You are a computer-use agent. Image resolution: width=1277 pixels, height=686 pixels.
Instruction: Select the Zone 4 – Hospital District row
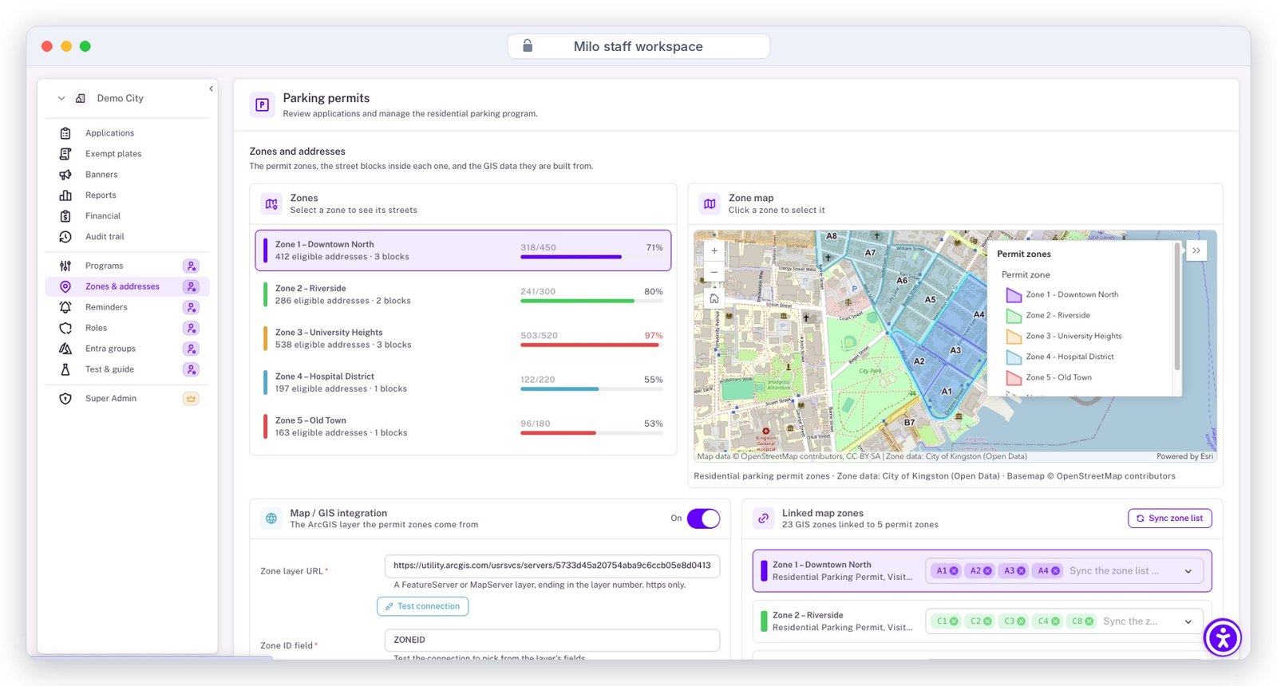[x=463, y=382]
